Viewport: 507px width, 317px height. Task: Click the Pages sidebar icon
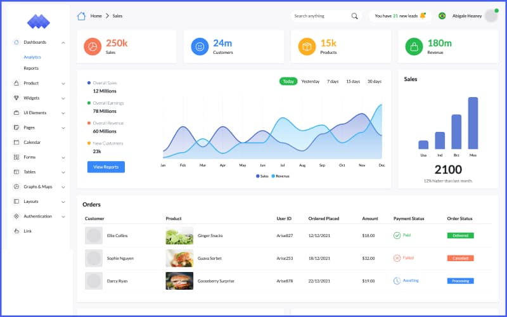click(16, 127)
